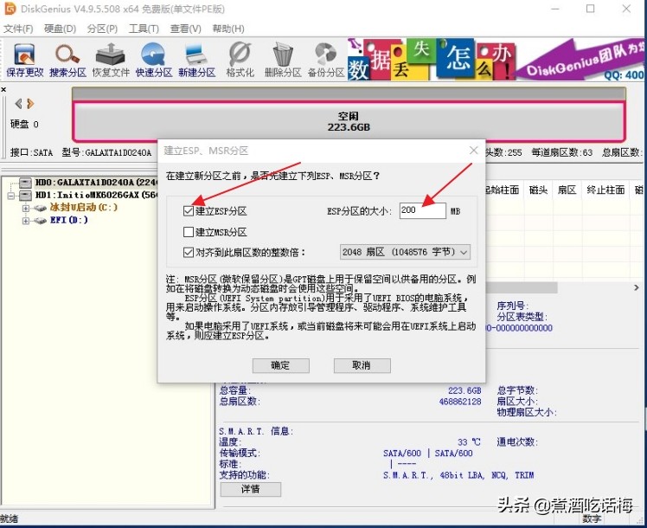This screenshot has height=528, width=647.
Task: Collapse the HD1 disk tree node
Action: 10,196
